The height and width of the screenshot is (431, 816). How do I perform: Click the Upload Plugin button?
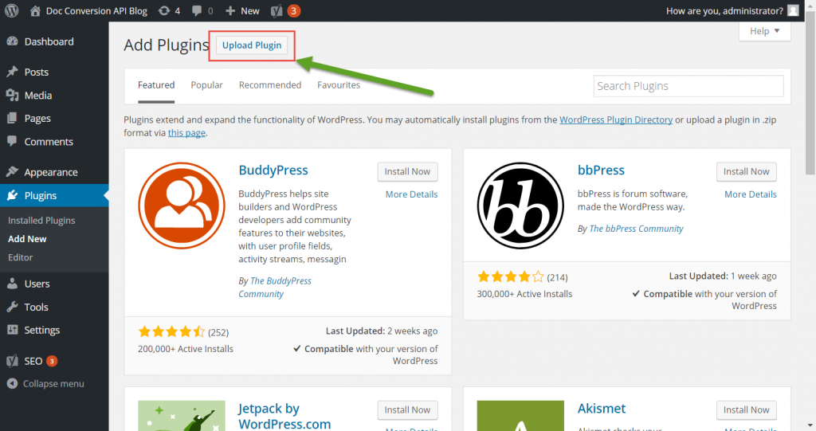click(252, 45)
